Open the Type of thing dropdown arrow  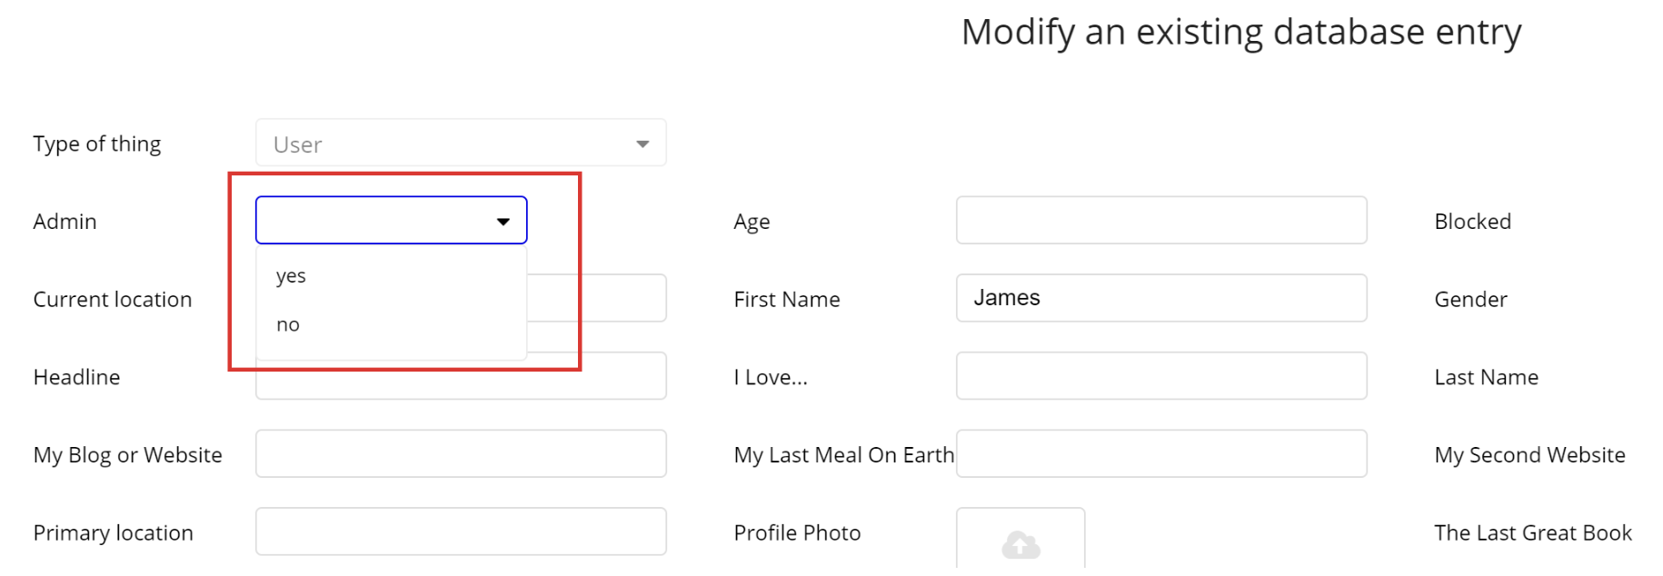click(x=642, y=144)
